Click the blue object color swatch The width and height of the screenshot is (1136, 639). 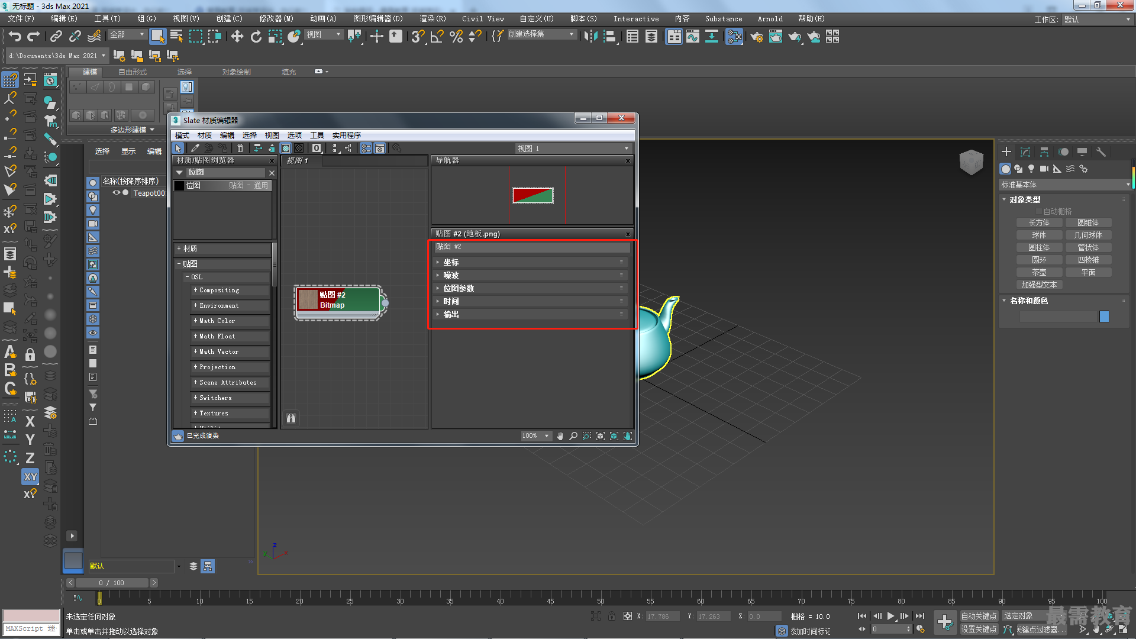point(1104,317)
